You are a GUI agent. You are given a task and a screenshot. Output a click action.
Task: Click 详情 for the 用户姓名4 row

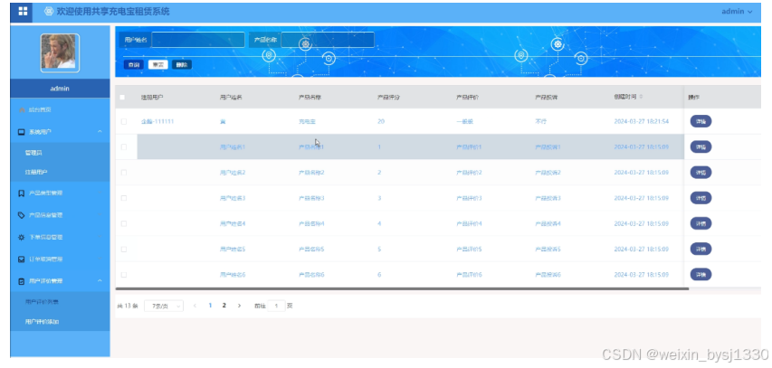tap(701, 223)
